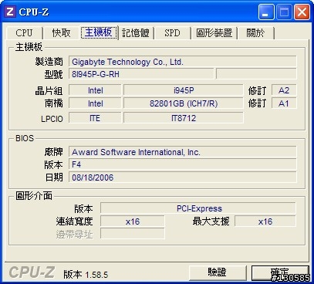
Task: Click the 連結寬度 x16 value
Action: [133, 221]
